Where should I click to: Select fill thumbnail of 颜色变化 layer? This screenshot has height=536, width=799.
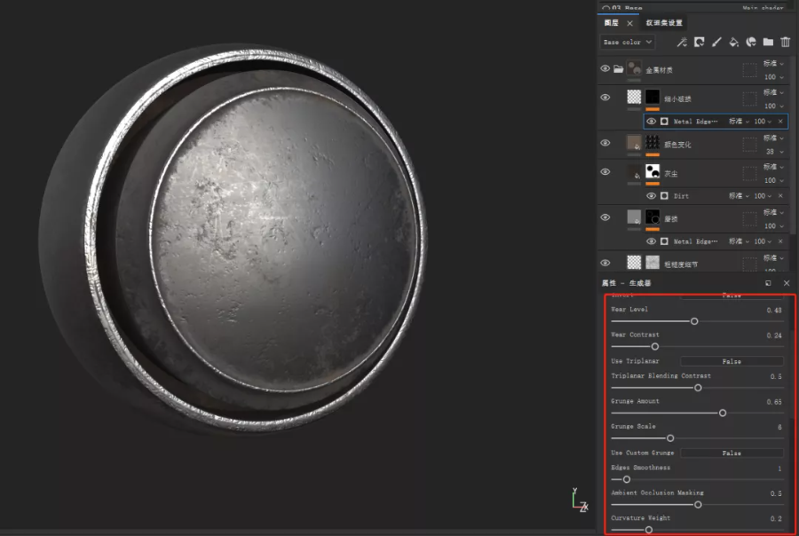click(x=634, y=143)
